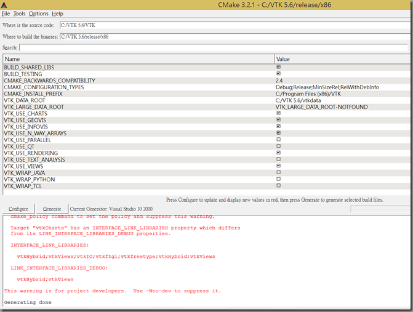The image size is (413, 312).
Task: Toggle BUILD_TESTING checkbox
Action: click(x=278, y=73)
